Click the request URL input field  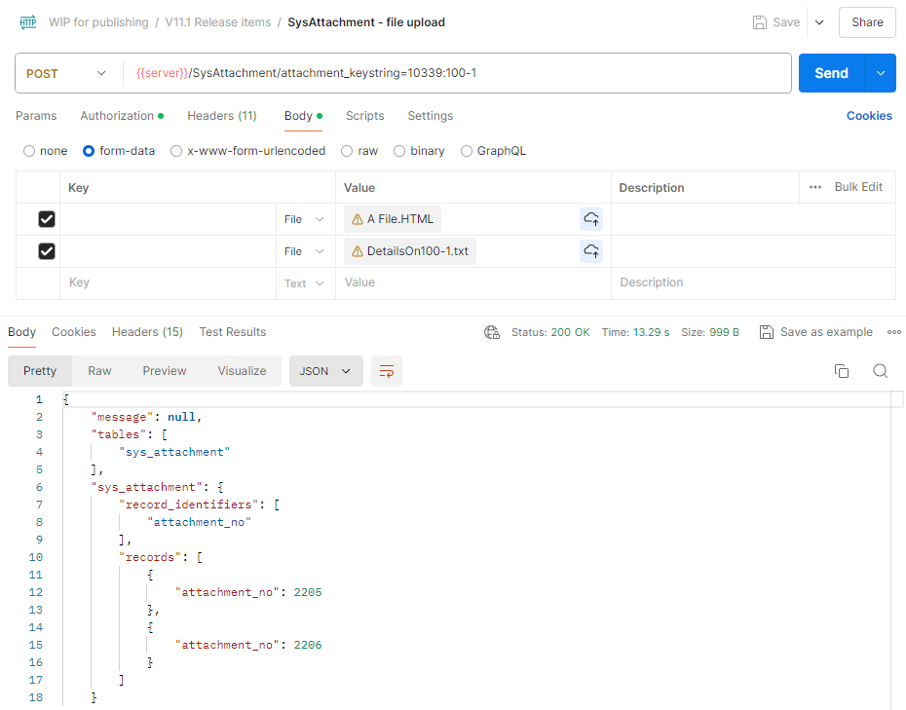458,73
